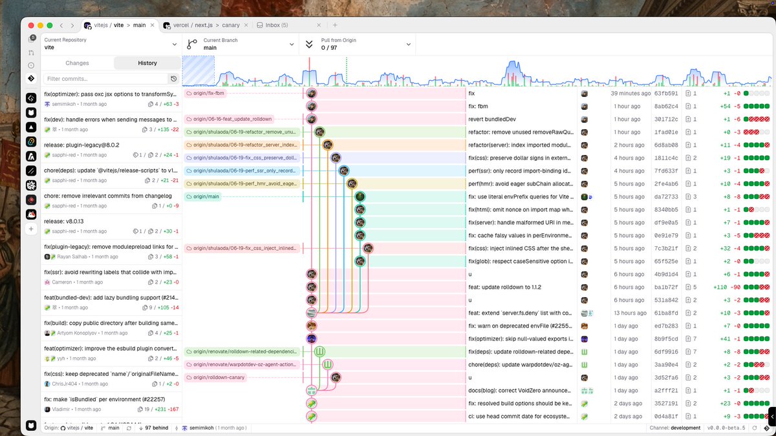Open the snowflake-logo repository in sidebar
Viewport: 776px width, 436px height.
pos(31,185)
